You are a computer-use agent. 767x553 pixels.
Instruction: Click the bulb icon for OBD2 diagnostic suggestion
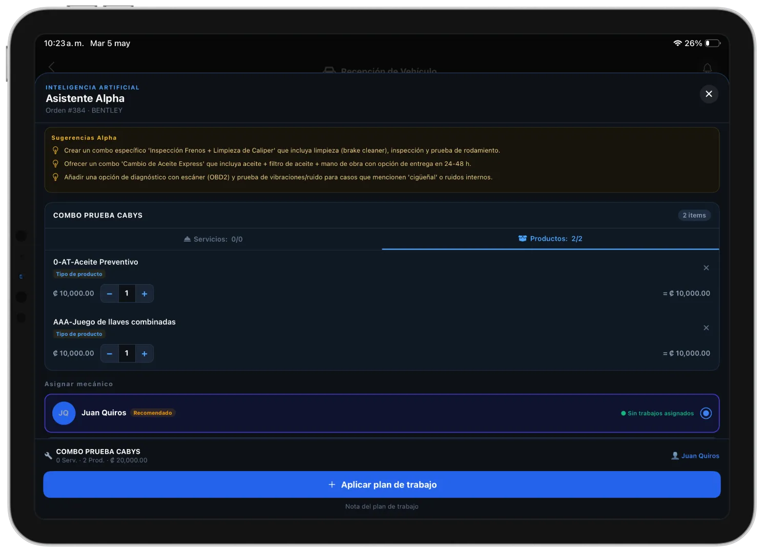pos(55,177)
